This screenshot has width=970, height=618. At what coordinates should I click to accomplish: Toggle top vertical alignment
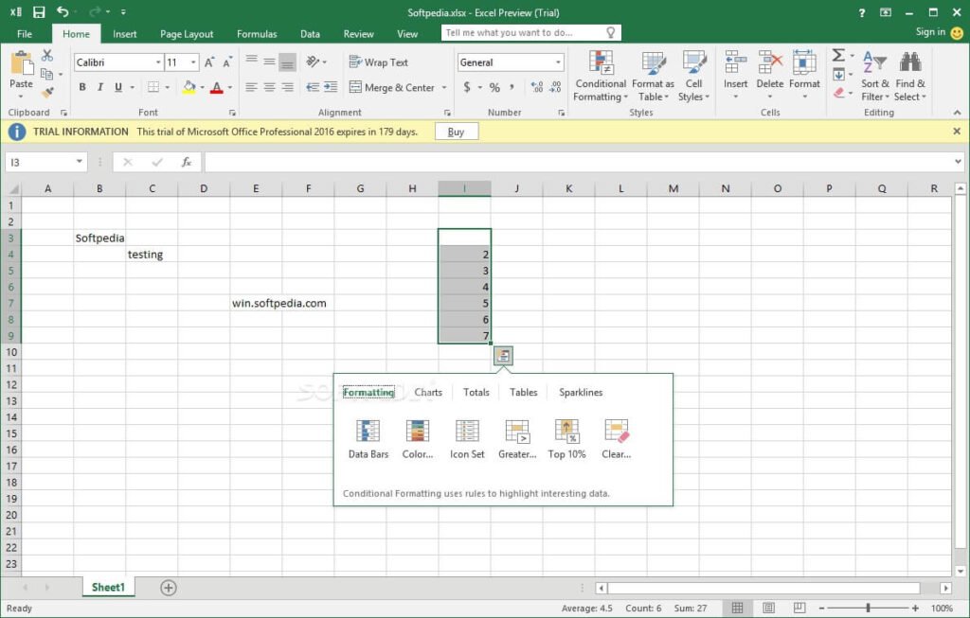(251, 62)
